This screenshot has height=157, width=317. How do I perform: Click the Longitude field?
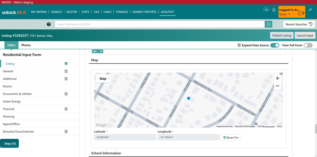(x=188, y=137)
